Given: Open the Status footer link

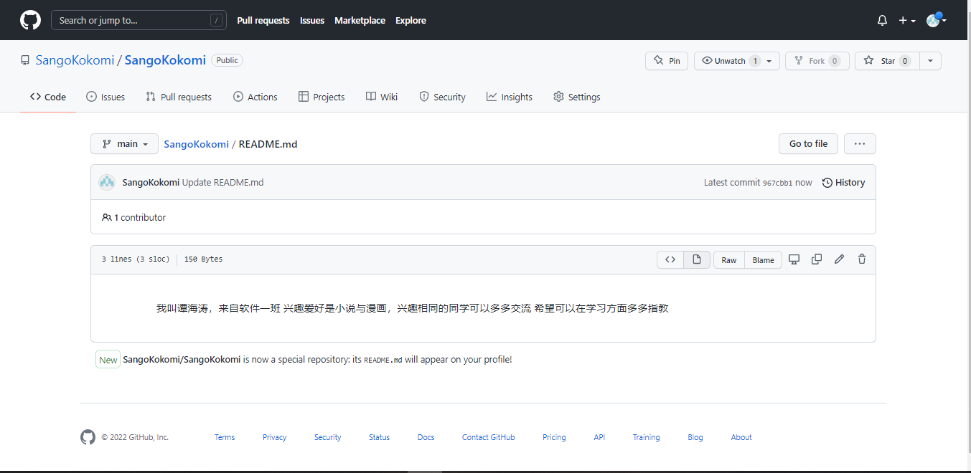Looking at the screenshot, I should pos(380,437).
